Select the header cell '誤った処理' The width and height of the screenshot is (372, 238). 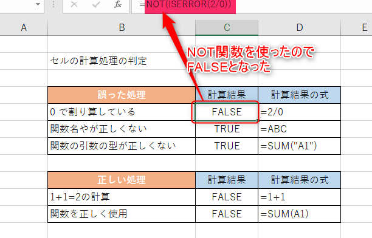pyautogui.click(x=122, y=95)
